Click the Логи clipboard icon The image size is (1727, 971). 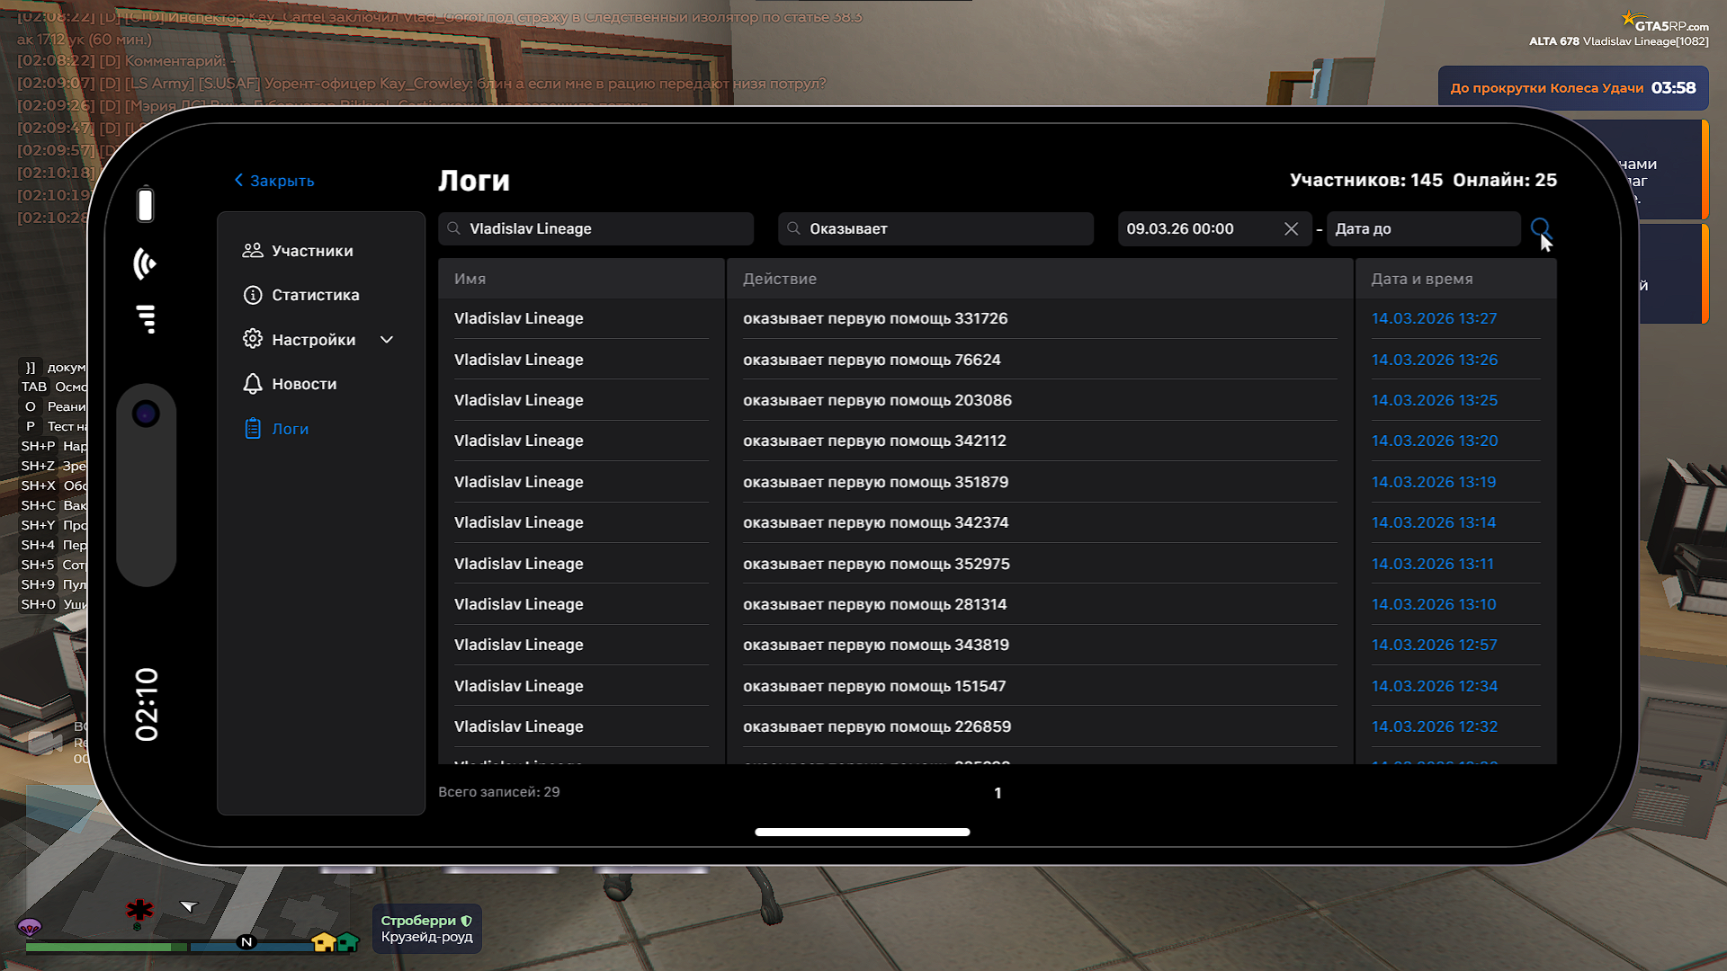coord(253,429)
